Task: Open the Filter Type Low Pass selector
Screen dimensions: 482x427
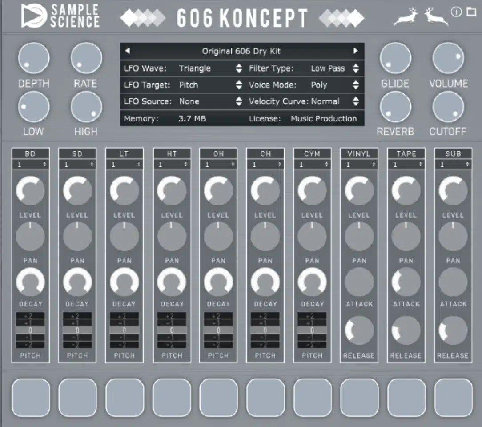Action: coord(335,68)
